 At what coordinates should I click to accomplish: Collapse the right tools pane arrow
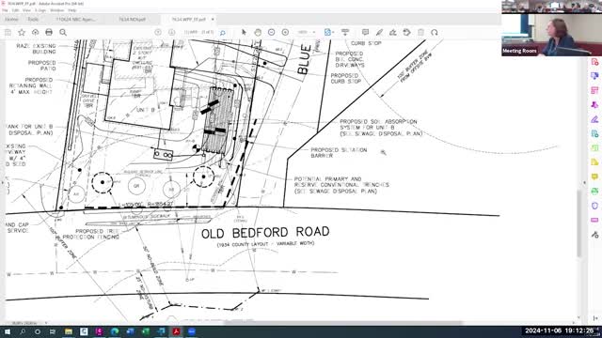584,183
